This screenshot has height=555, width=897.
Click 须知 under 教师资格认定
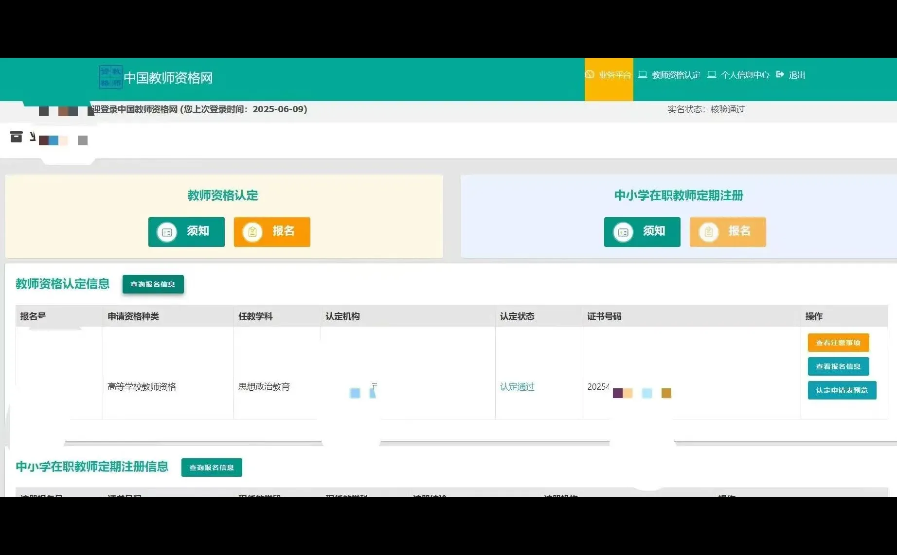pyautogui.click(x=186, y=232)
